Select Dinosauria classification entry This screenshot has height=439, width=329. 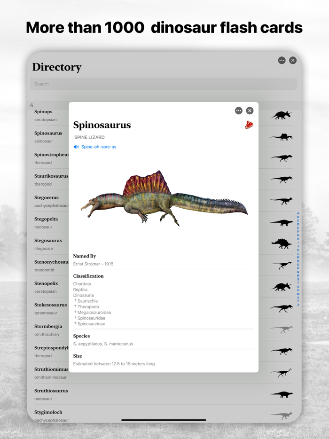point(84,295)
